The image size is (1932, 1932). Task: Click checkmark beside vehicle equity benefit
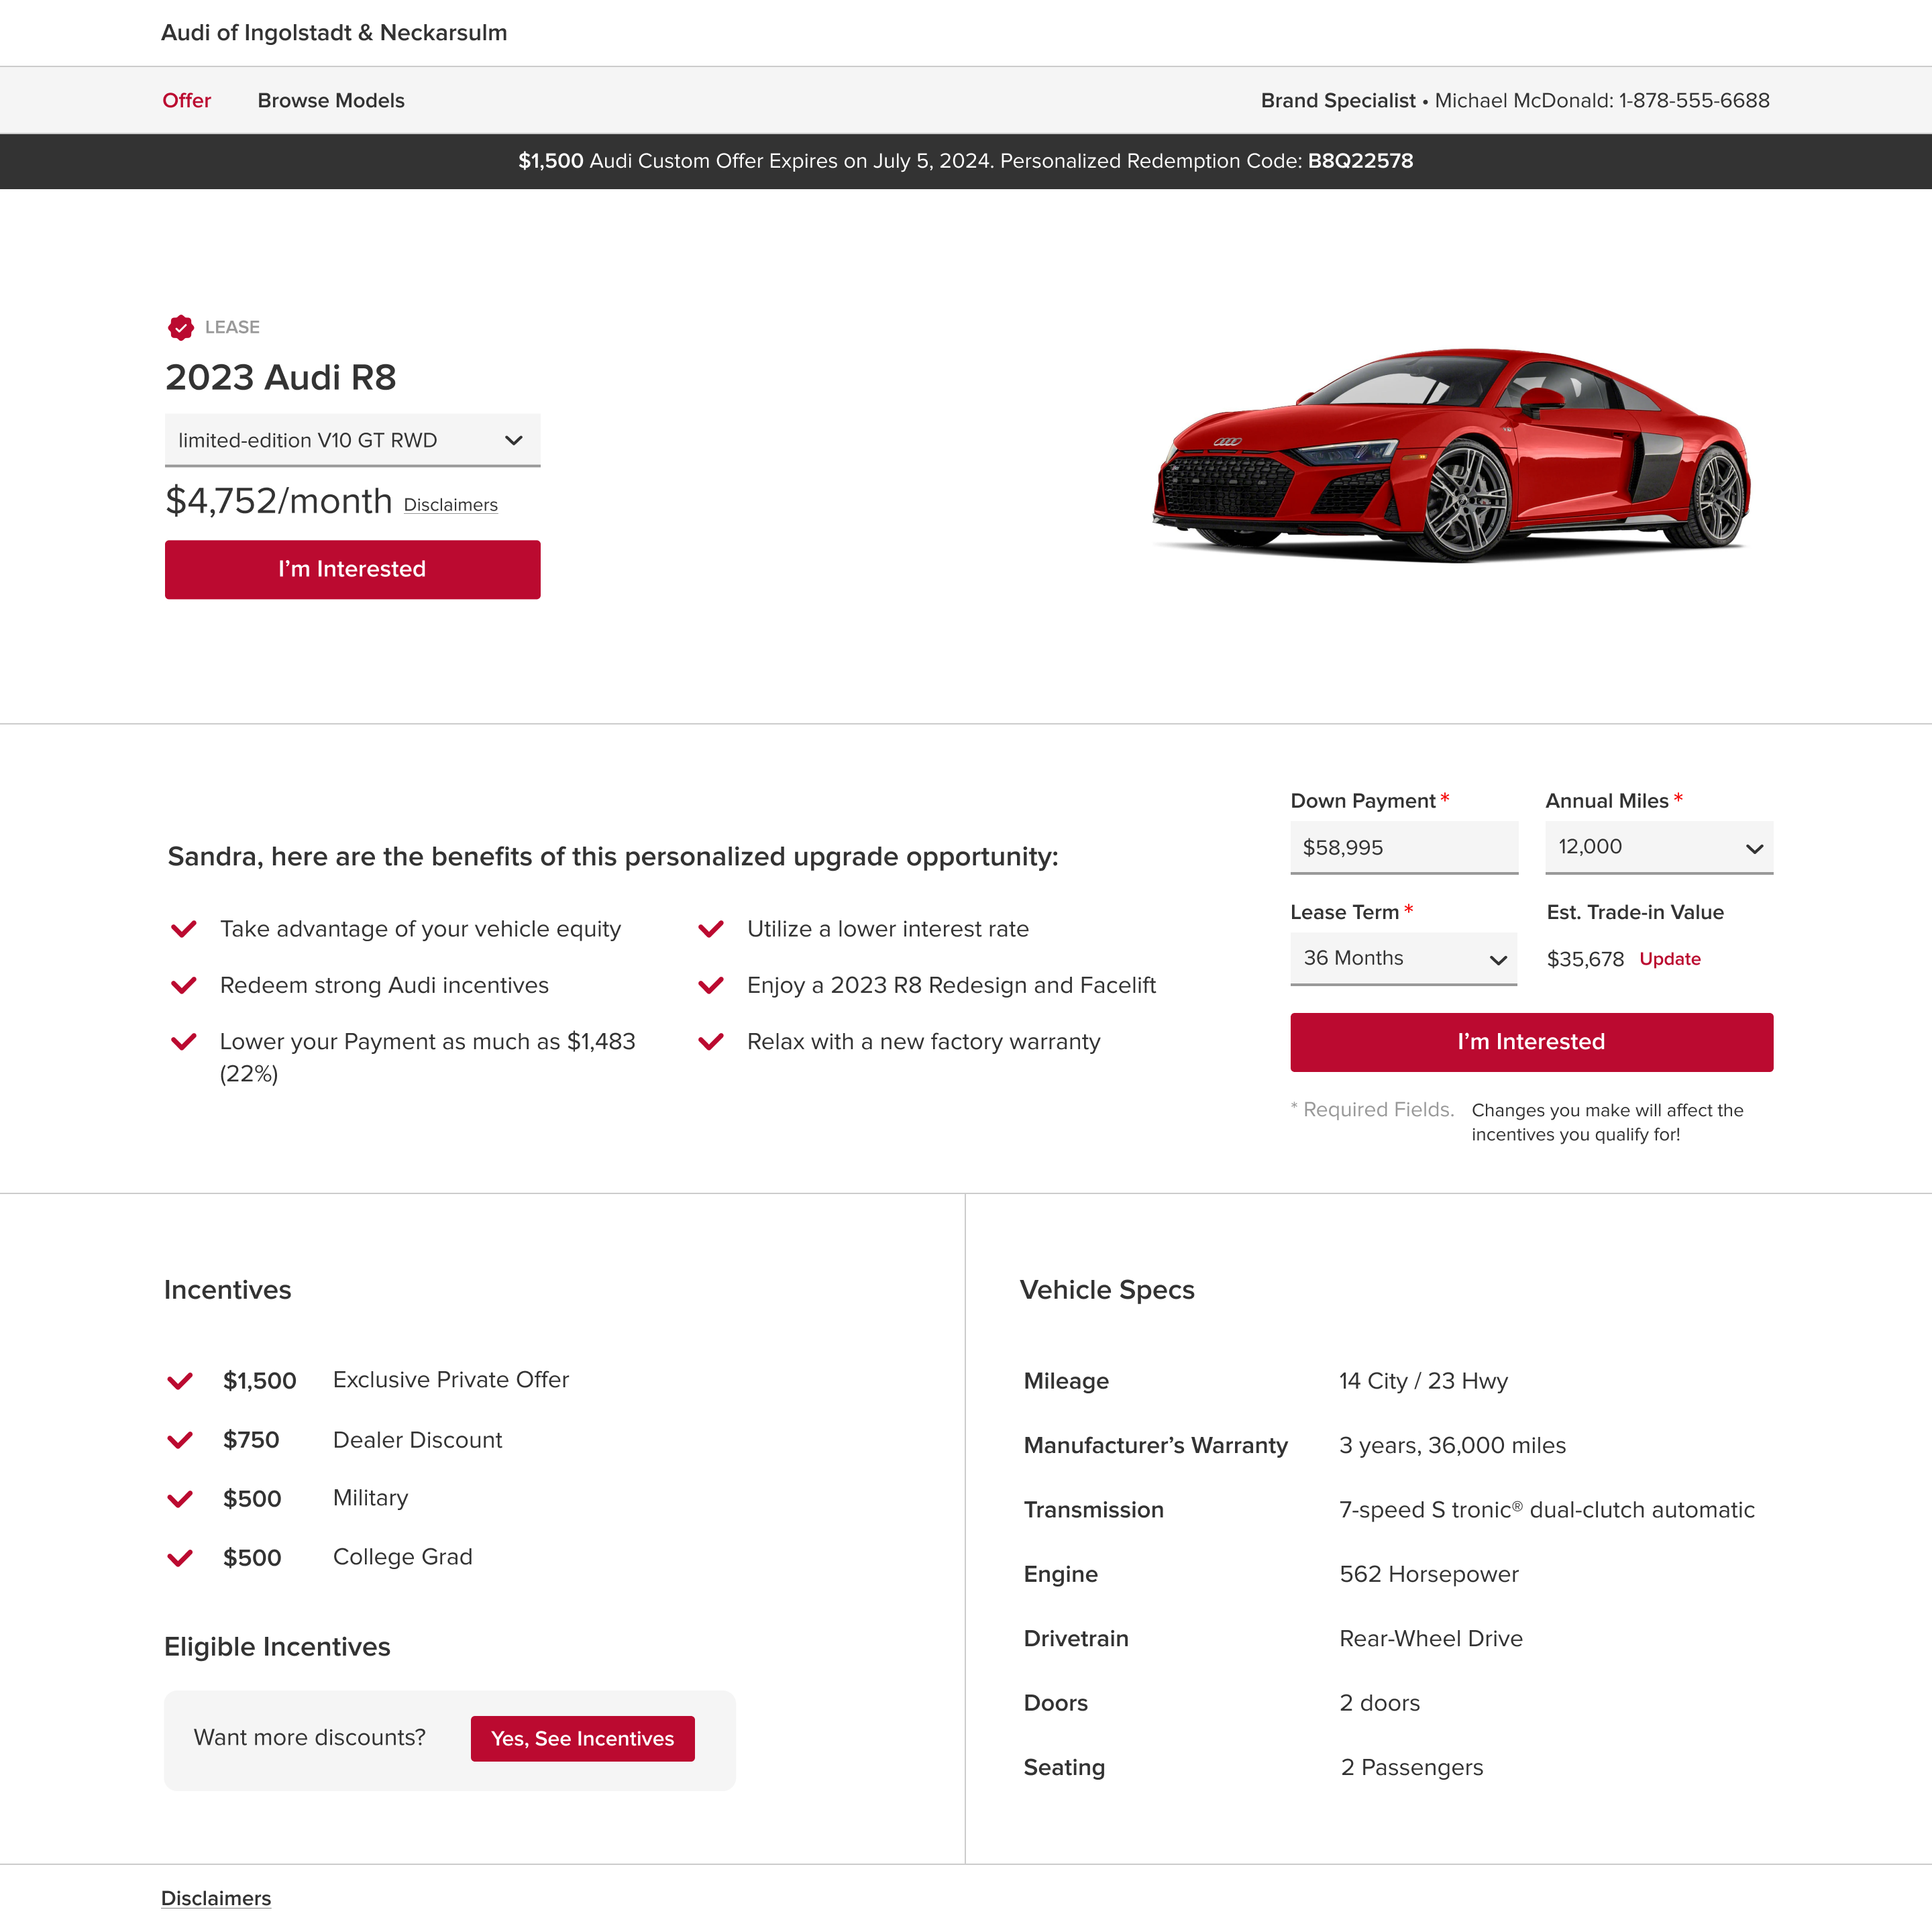(x=184, y=929)
